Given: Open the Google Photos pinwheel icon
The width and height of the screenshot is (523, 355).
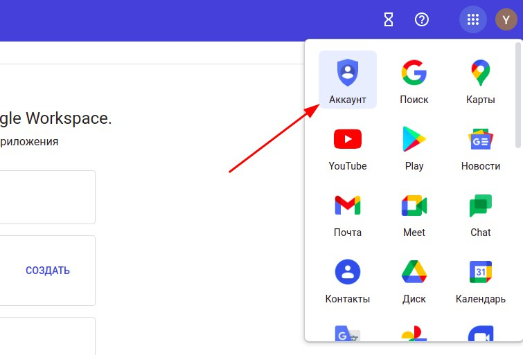Looking at the screenshot, I should coord(414,334).
